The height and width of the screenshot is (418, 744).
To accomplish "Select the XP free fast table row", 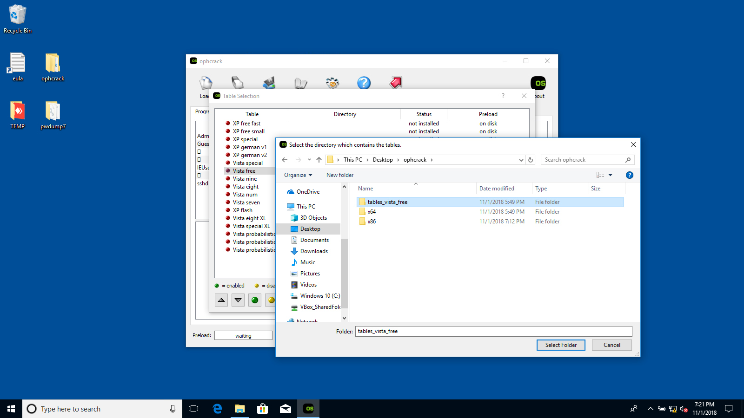I will pos(246,124).
